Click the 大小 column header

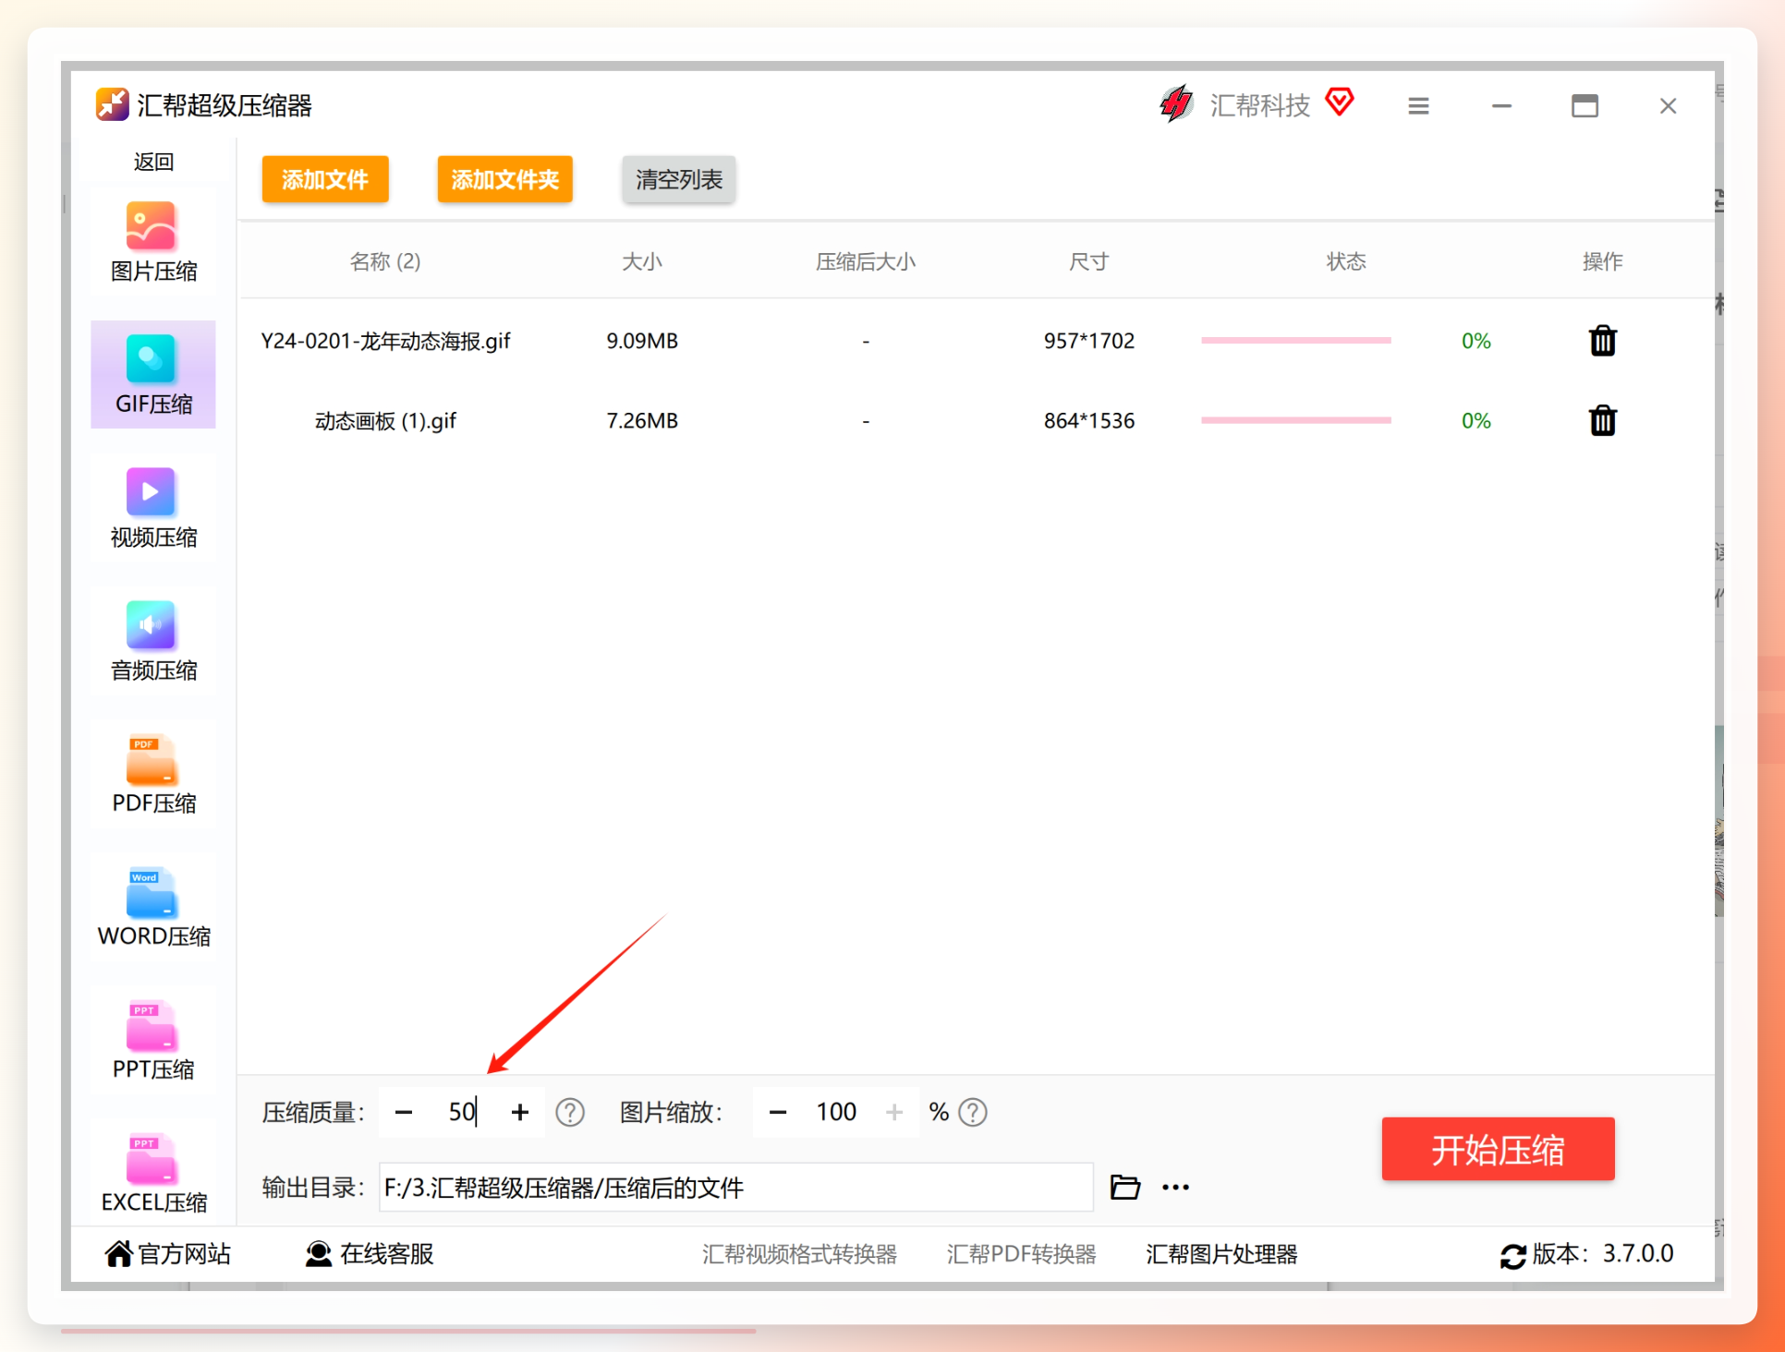click(x=642, y=261)
